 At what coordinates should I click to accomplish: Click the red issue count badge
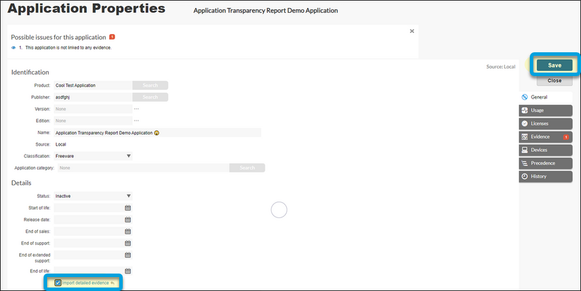coord(112,37)
